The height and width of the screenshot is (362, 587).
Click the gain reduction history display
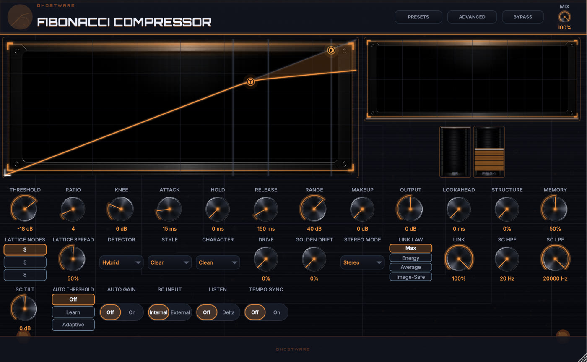[473, 79]
